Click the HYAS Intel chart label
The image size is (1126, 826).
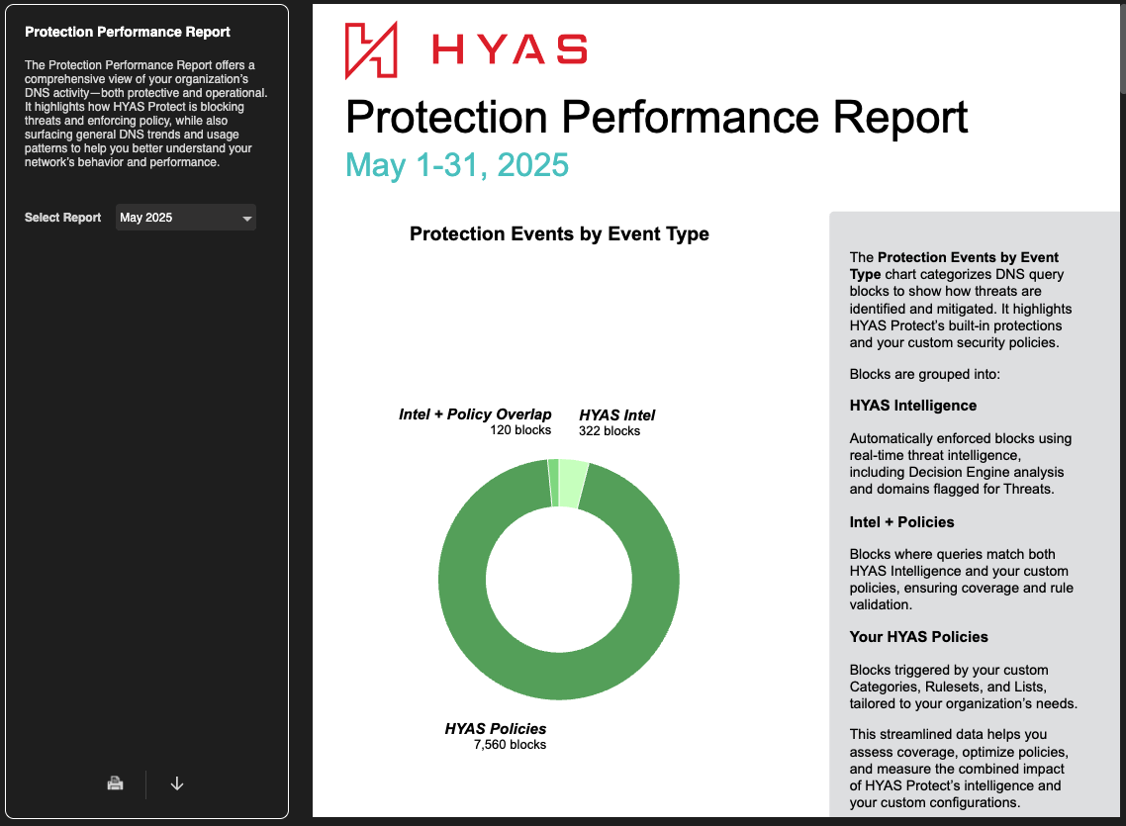[617, 415]
